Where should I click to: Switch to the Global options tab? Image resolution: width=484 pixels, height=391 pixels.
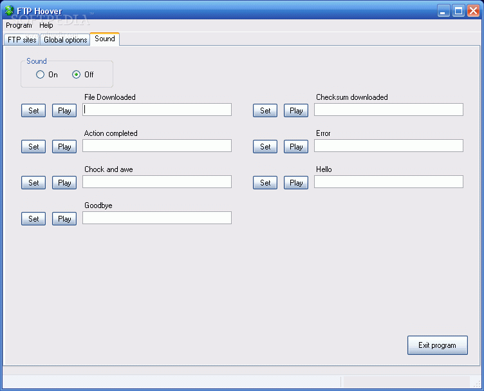tap(66, 40)
